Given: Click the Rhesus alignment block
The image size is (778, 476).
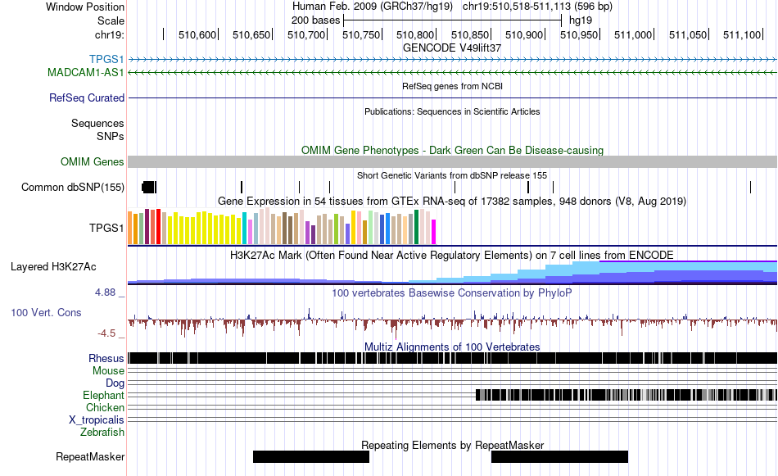Looking at the screenshot, I should (453, 358).
